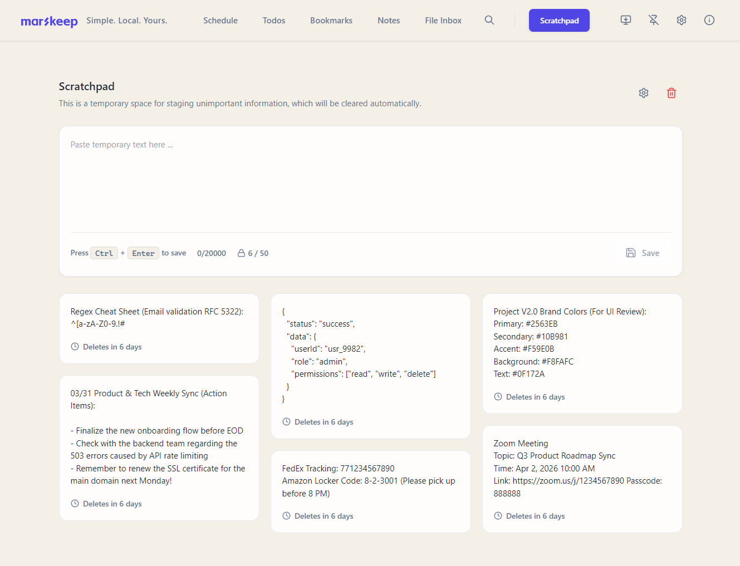Screen dimensions: 740x566
Task: Click the Scratchpad button
Action: pos(559,21)
